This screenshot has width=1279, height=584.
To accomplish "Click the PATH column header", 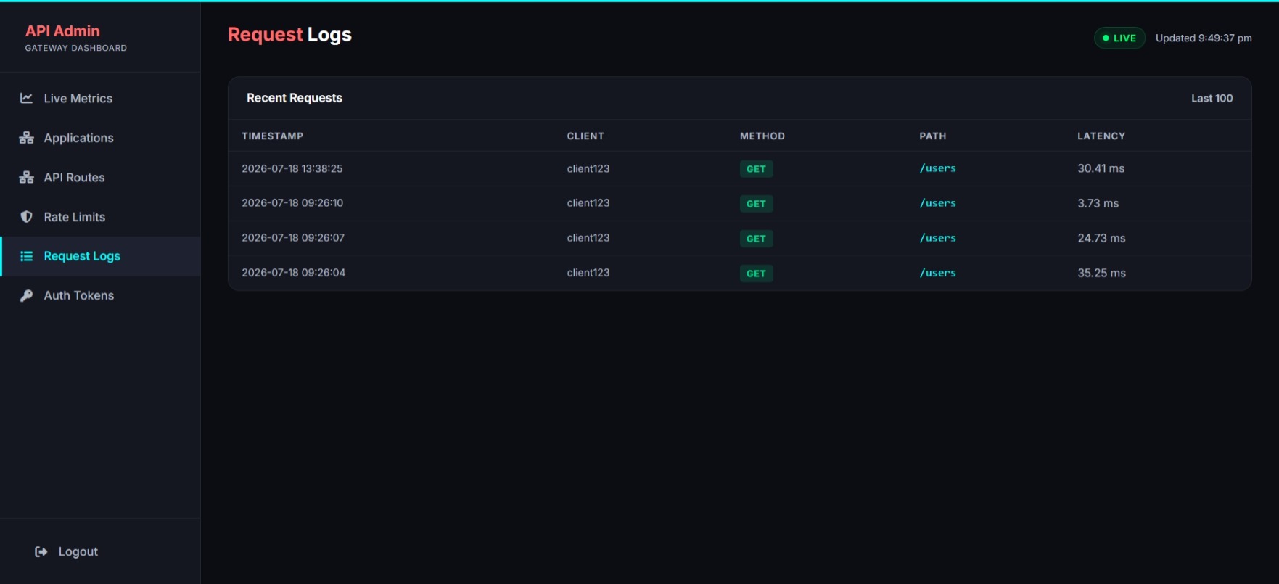I will pyautogui.click(x=933, y=136).
